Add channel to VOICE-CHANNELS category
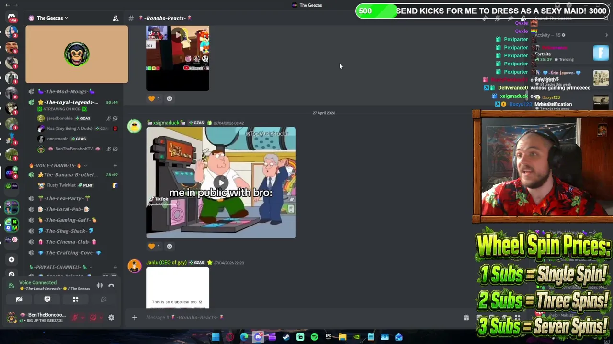613x344 pixels. pos(115,165)
